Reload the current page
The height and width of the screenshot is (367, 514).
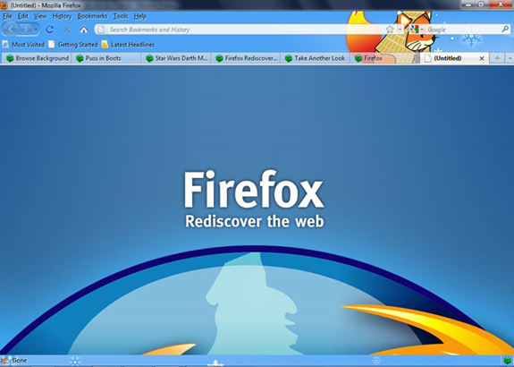tap(49, 30)
